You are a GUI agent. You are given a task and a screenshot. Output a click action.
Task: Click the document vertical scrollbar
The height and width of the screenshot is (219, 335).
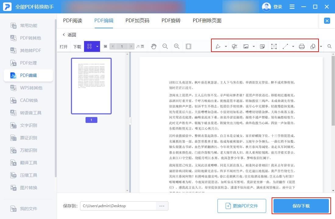point(333,91)
